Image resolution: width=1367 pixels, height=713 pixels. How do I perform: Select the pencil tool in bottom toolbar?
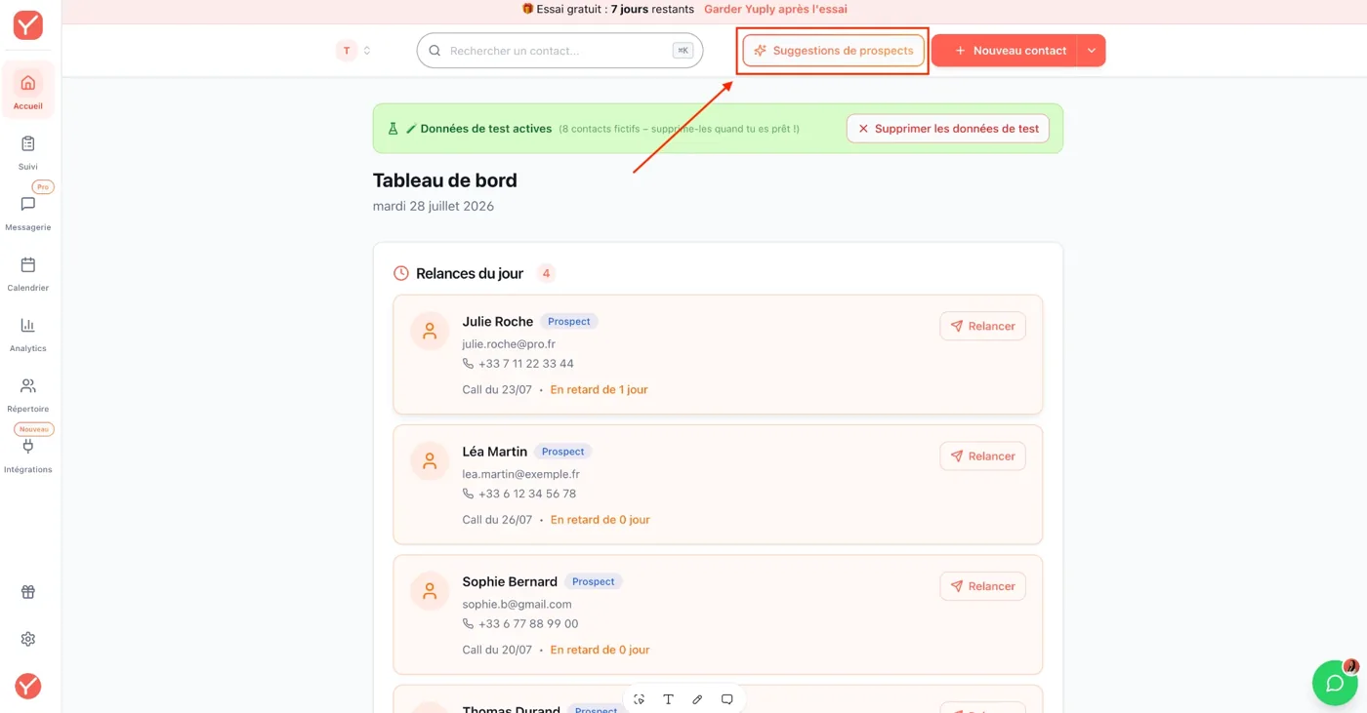(x=697, y=699)
